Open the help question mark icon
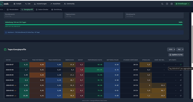 pyautogui.click(x=167, y=4)
